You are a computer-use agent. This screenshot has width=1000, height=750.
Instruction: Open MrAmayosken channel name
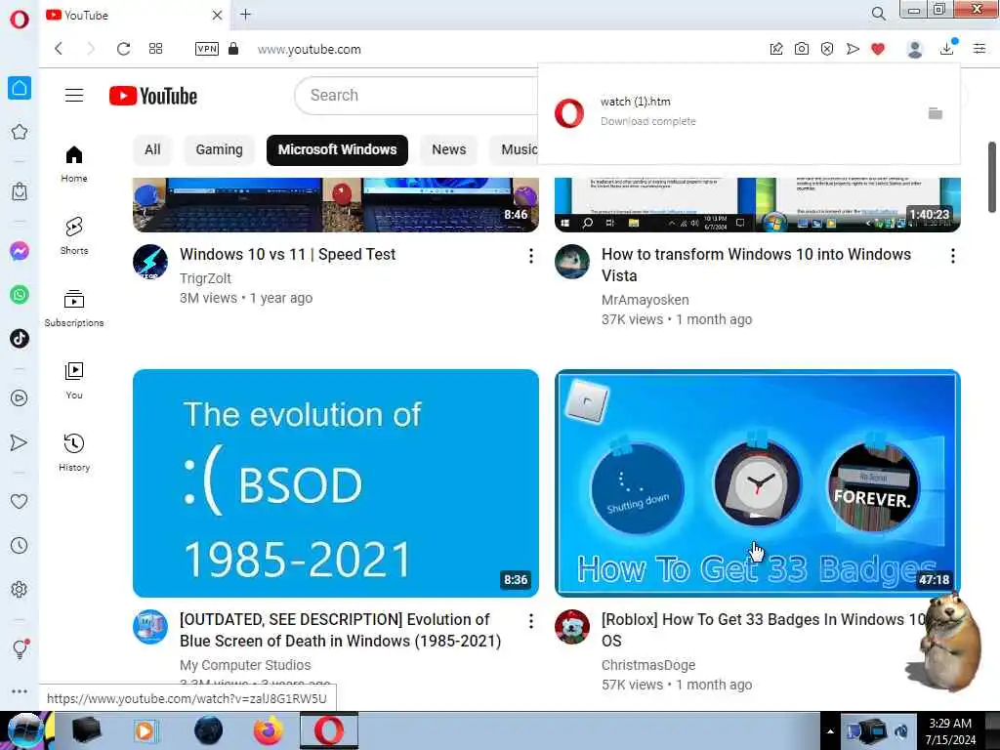tap(646, 300)
